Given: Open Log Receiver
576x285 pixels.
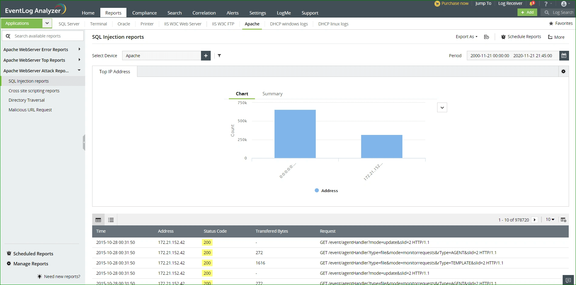Looking at the screenshot, I should click(x=510, y=3).
